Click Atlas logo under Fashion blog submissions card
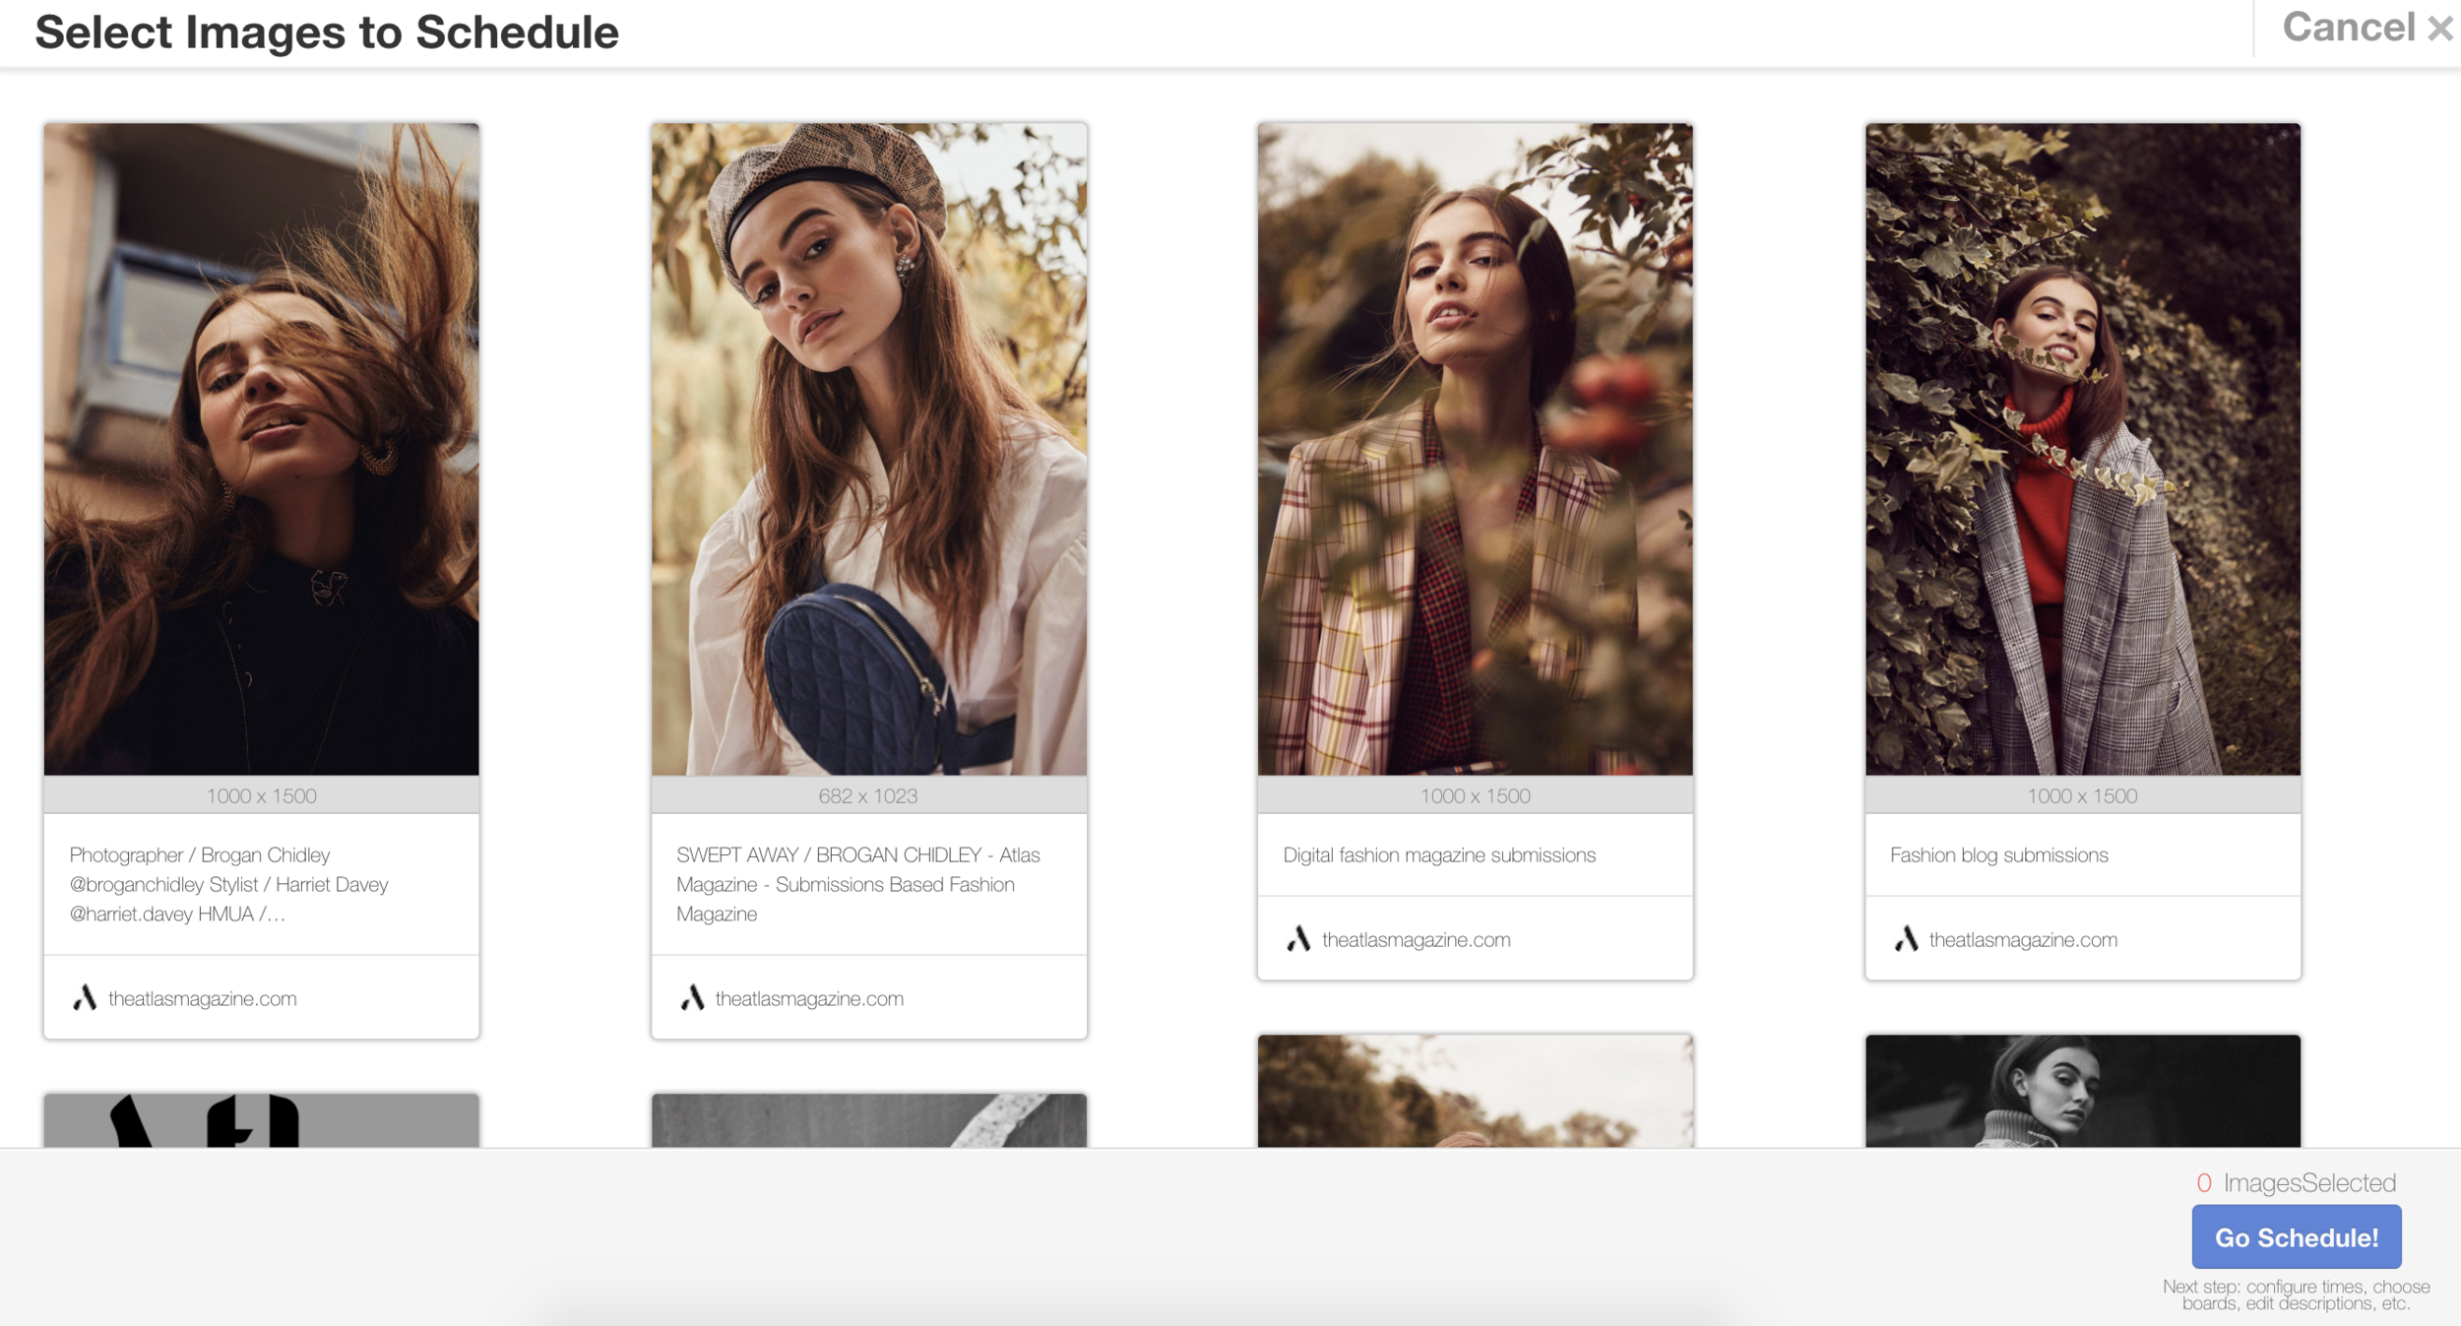Screen dimensions: 2461x1326 [x=1906, y=939]
